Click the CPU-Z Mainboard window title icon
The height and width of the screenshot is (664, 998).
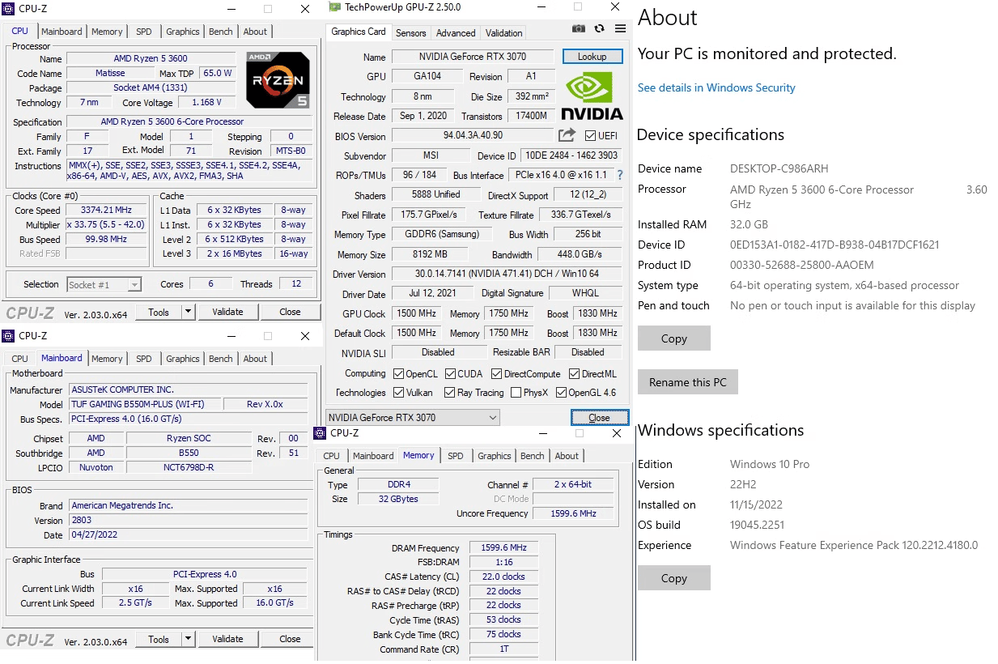pos(10,335)
